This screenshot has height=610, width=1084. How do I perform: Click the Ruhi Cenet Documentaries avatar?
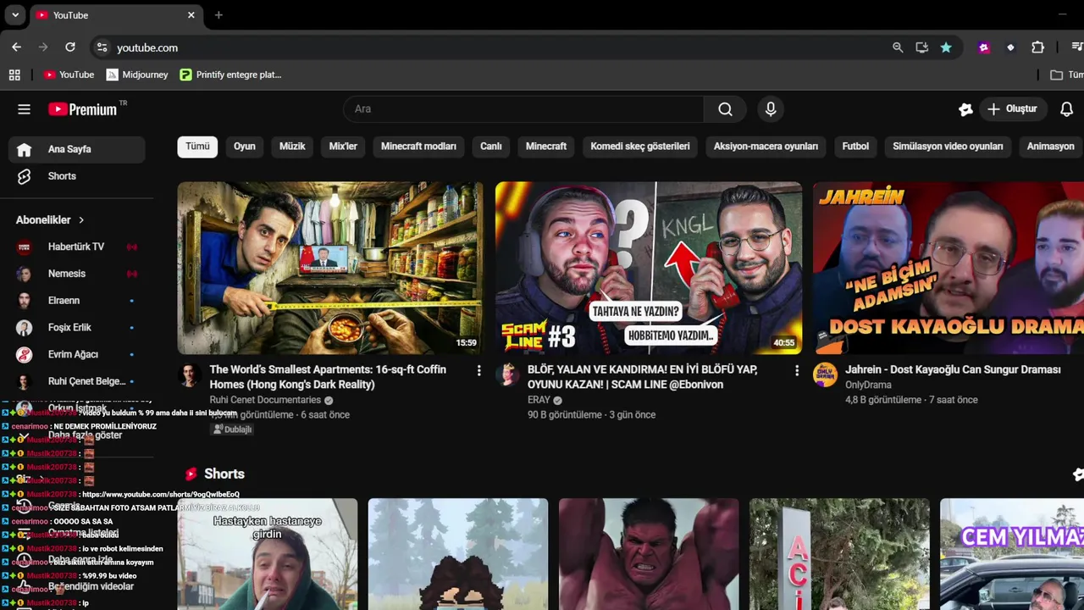tap(189, 374)
